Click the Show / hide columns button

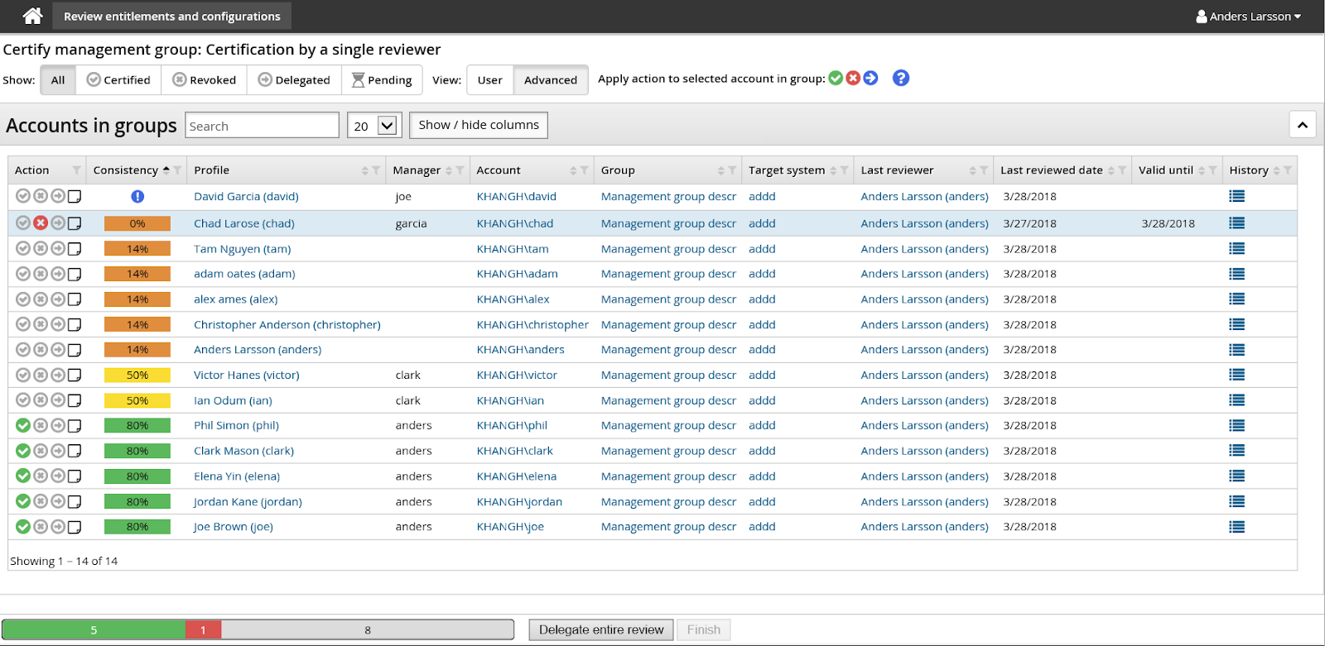pyautogui.click(x=478, y=125)
